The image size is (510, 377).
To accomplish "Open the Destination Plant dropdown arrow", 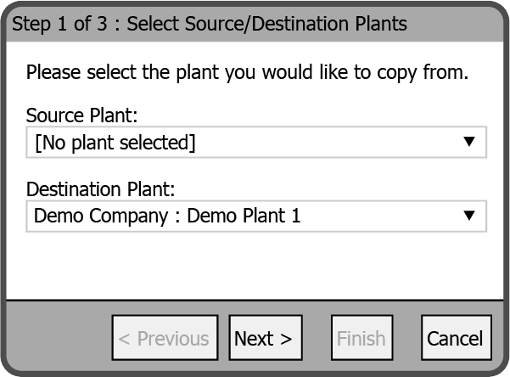I will (469, 216).
